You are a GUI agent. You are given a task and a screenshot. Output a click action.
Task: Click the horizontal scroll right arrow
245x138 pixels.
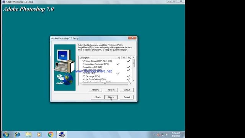click(130, 84)
